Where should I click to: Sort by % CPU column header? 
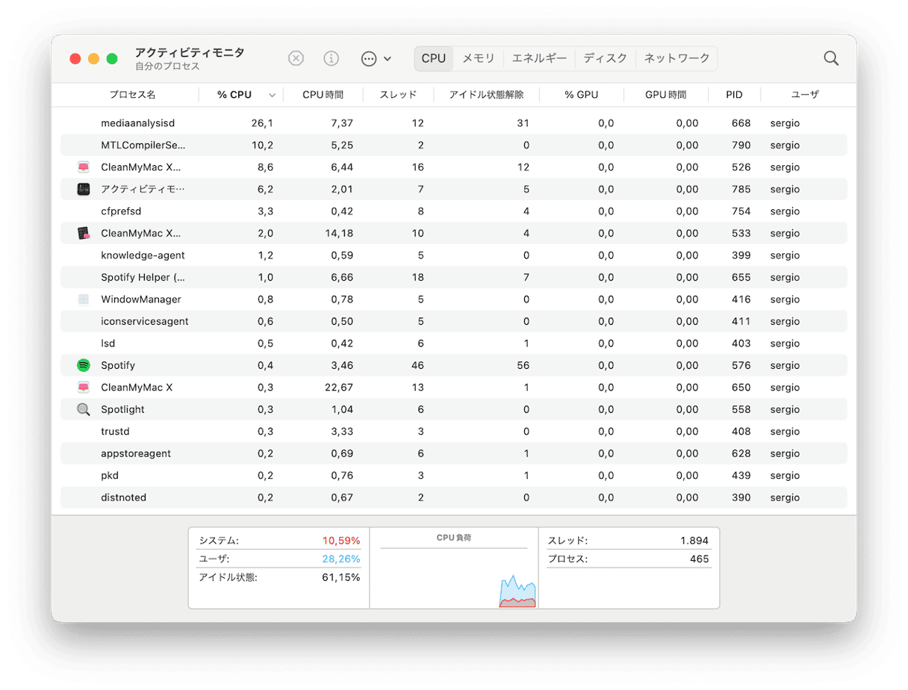point(234,95)
